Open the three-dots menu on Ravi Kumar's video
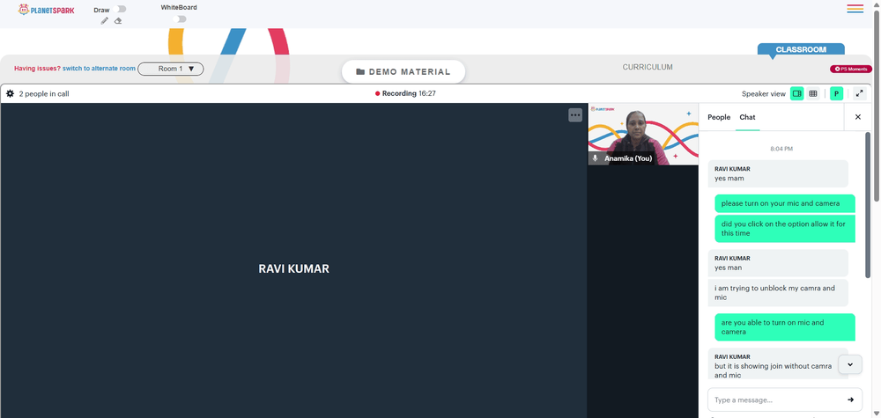This screenshot has height=418, width=881. point(574,115)
